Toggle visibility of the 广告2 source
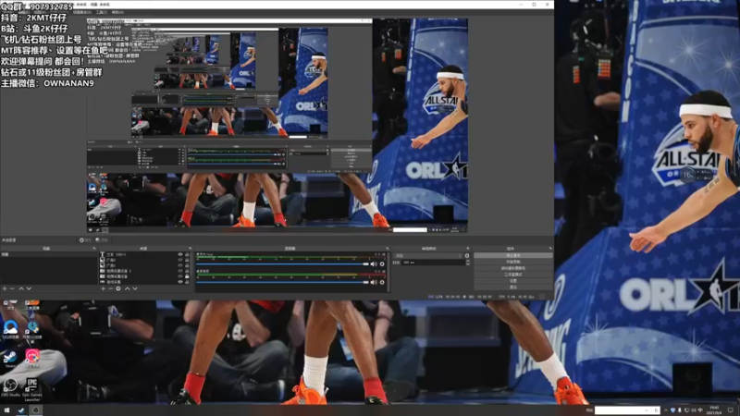This screenshot has width=740, height=416. tap(179, 260)
